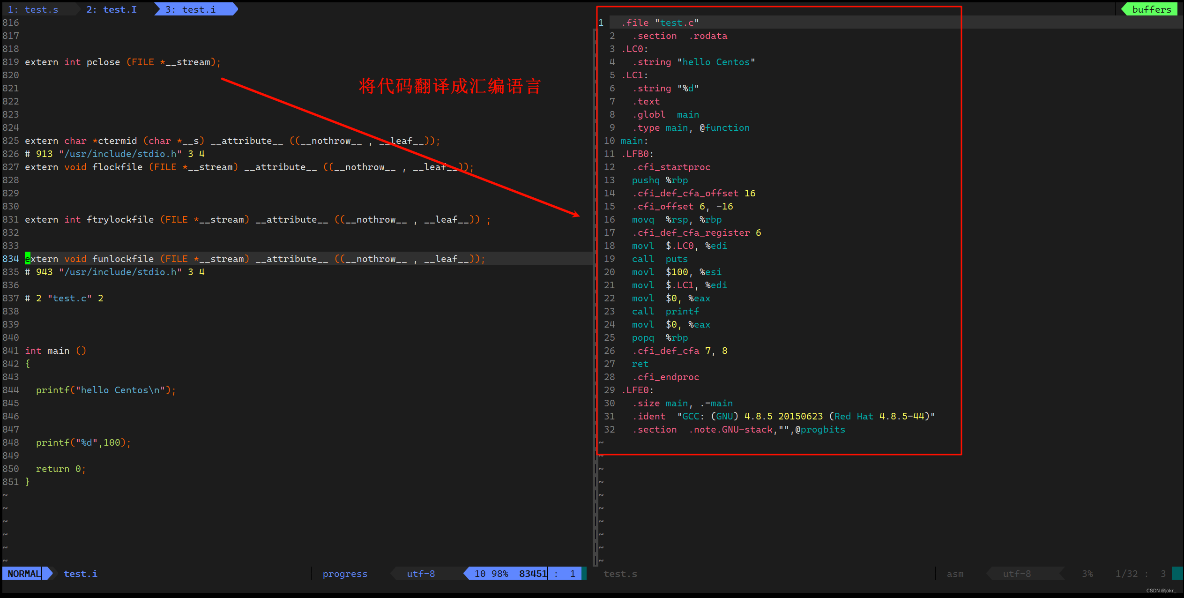
Task: Click the 'ret' instruction
Action: pos(640,364)
